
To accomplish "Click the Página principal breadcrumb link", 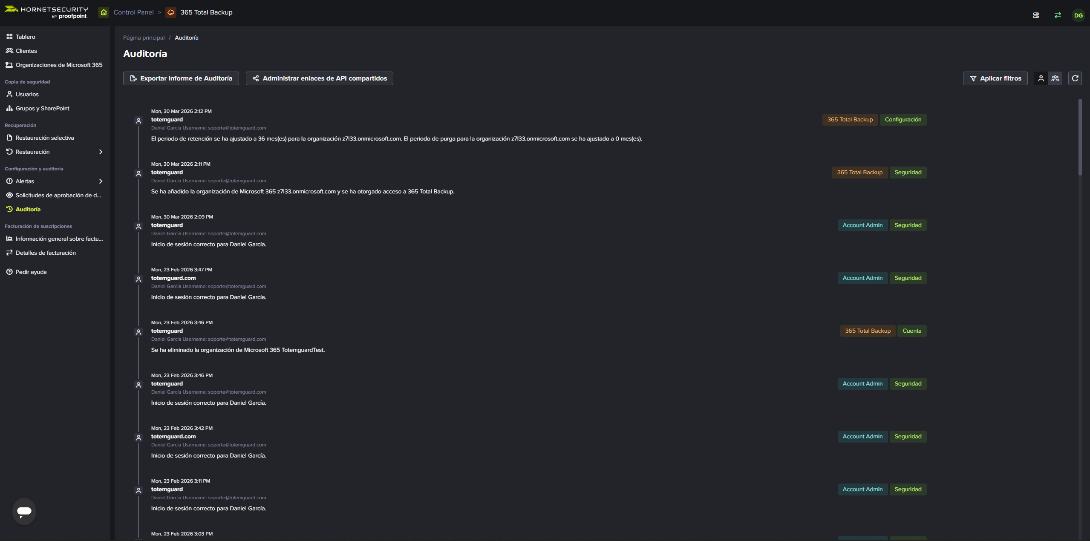I will click(144, 38).
